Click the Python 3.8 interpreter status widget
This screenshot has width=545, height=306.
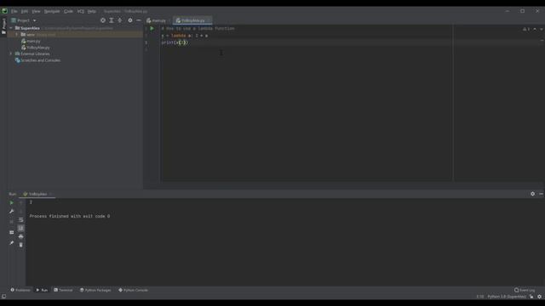(507, 297)
